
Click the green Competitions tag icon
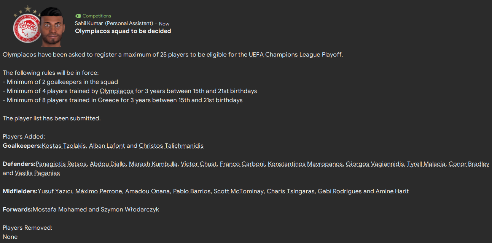(78, 16)
